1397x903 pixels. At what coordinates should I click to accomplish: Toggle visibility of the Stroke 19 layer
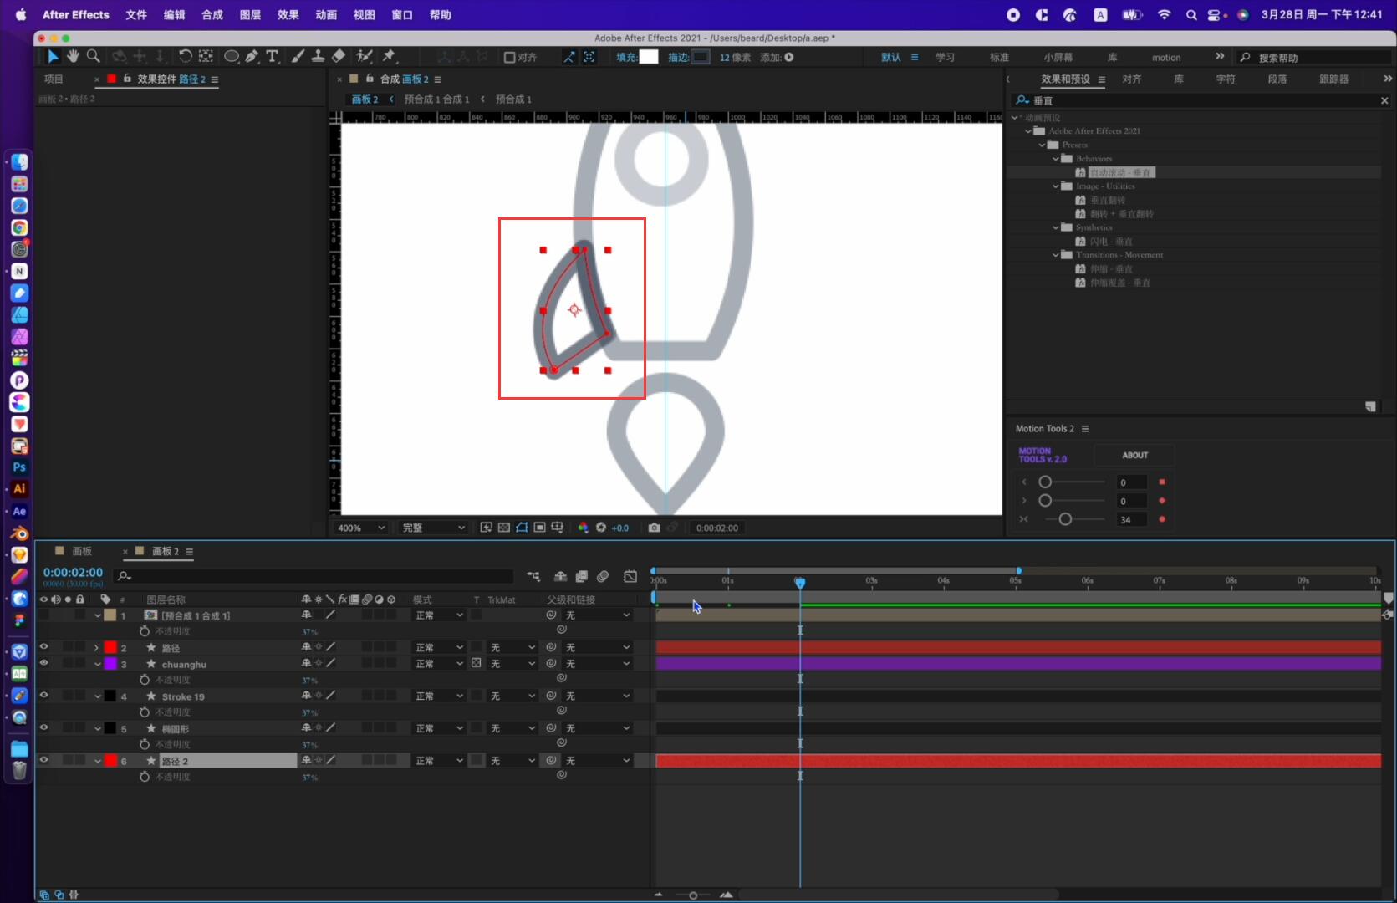pyautogui.click(x=44, y=696)
